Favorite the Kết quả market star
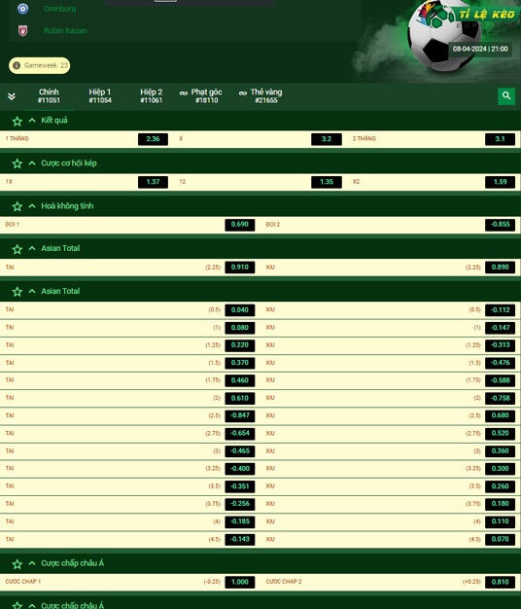The image size is (521, 609). tap(17, 122)
